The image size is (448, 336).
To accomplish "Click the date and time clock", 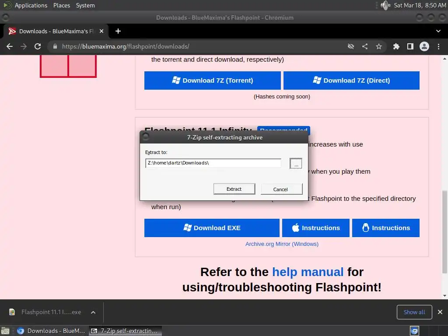I will coord(420,5).
